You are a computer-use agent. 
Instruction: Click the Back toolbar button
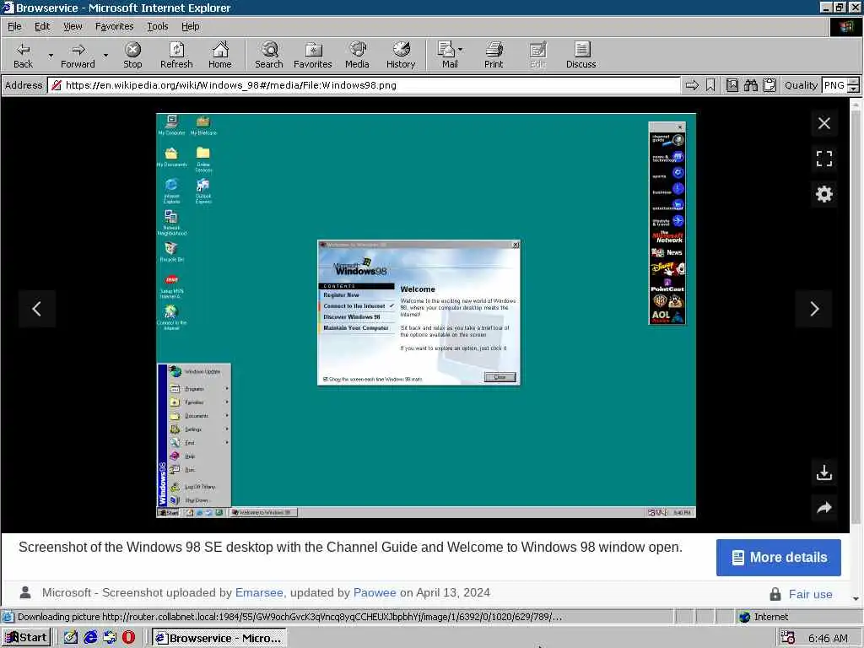(23, 55)
